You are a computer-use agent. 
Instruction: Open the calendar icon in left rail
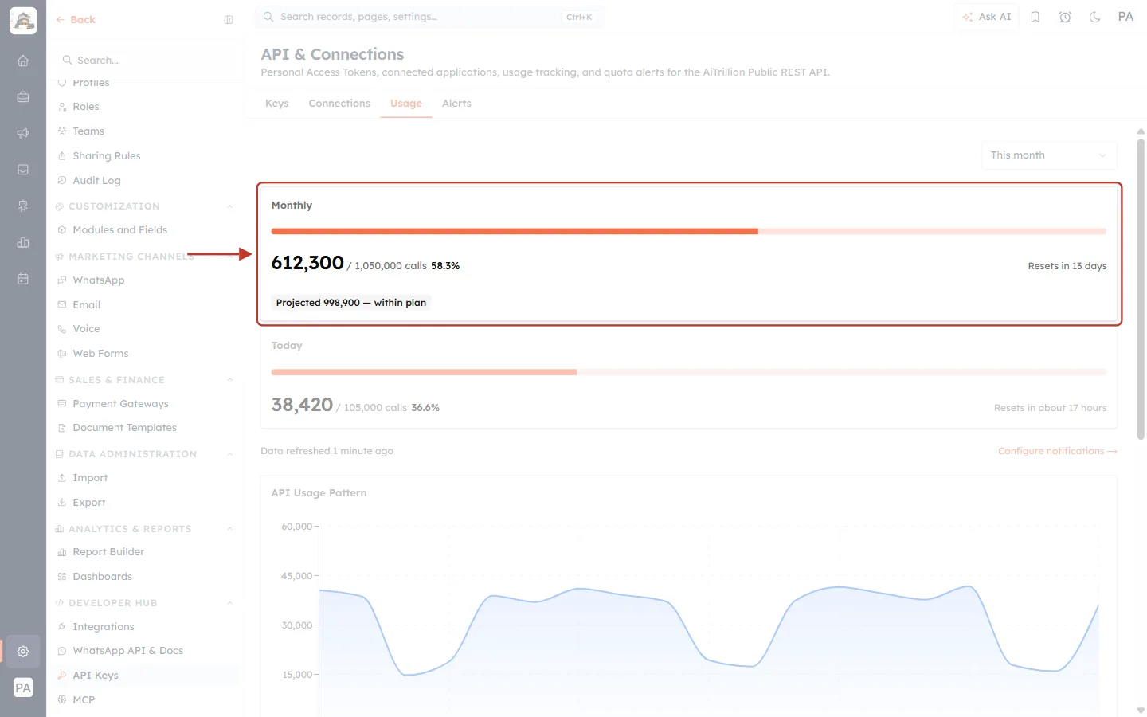click(x=23, y=279)
